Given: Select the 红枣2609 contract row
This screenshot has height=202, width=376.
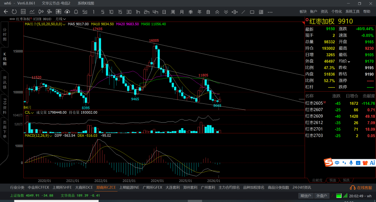Looking at the screenshot, I should [x=314, y=116].
